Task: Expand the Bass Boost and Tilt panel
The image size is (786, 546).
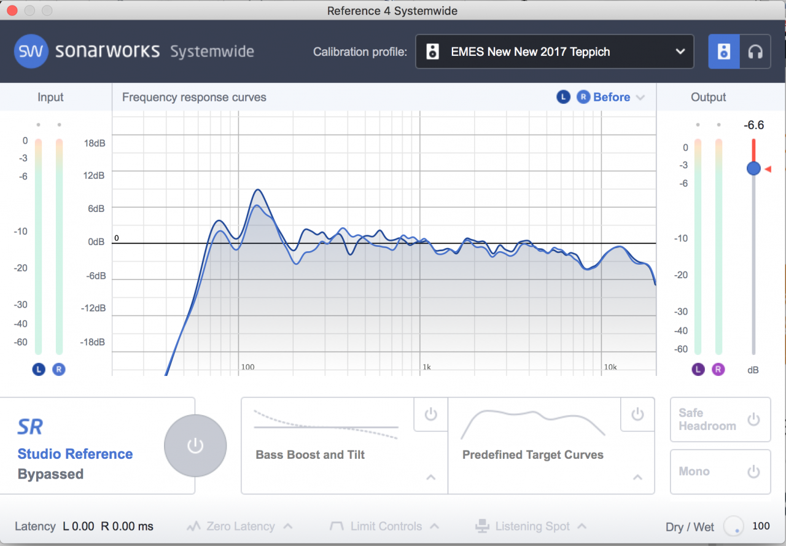Action: pyautogui.click(x=431, y=477)
